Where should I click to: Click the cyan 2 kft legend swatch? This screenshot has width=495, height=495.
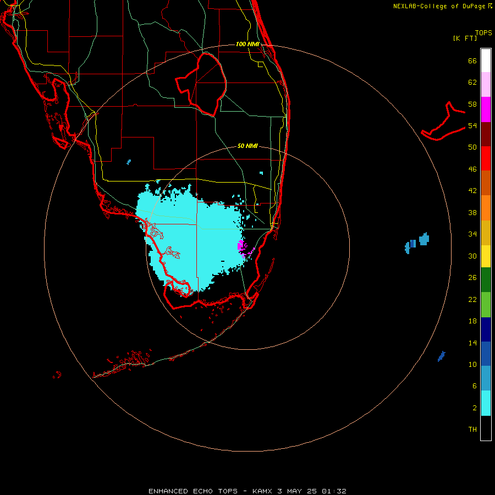(486, 403)
